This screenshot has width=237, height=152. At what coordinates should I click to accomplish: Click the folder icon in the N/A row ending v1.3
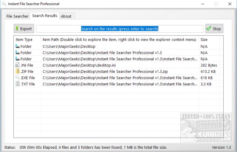(17, 53)
